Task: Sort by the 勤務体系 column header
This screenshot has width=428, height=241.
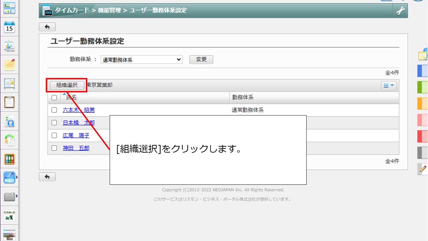Action: pyautogui.click(x=242, y=98)
